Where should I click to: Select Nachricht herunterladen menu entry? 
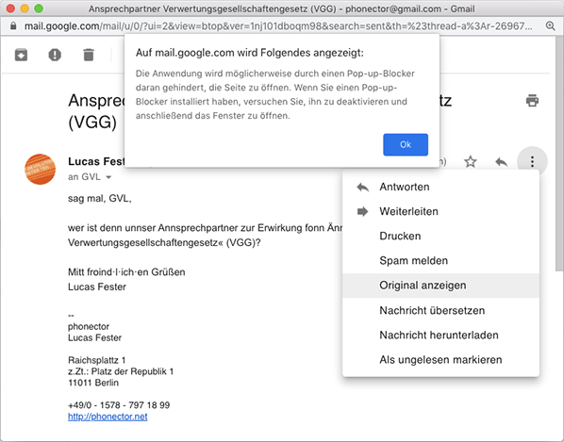click(x=440, y=335)
